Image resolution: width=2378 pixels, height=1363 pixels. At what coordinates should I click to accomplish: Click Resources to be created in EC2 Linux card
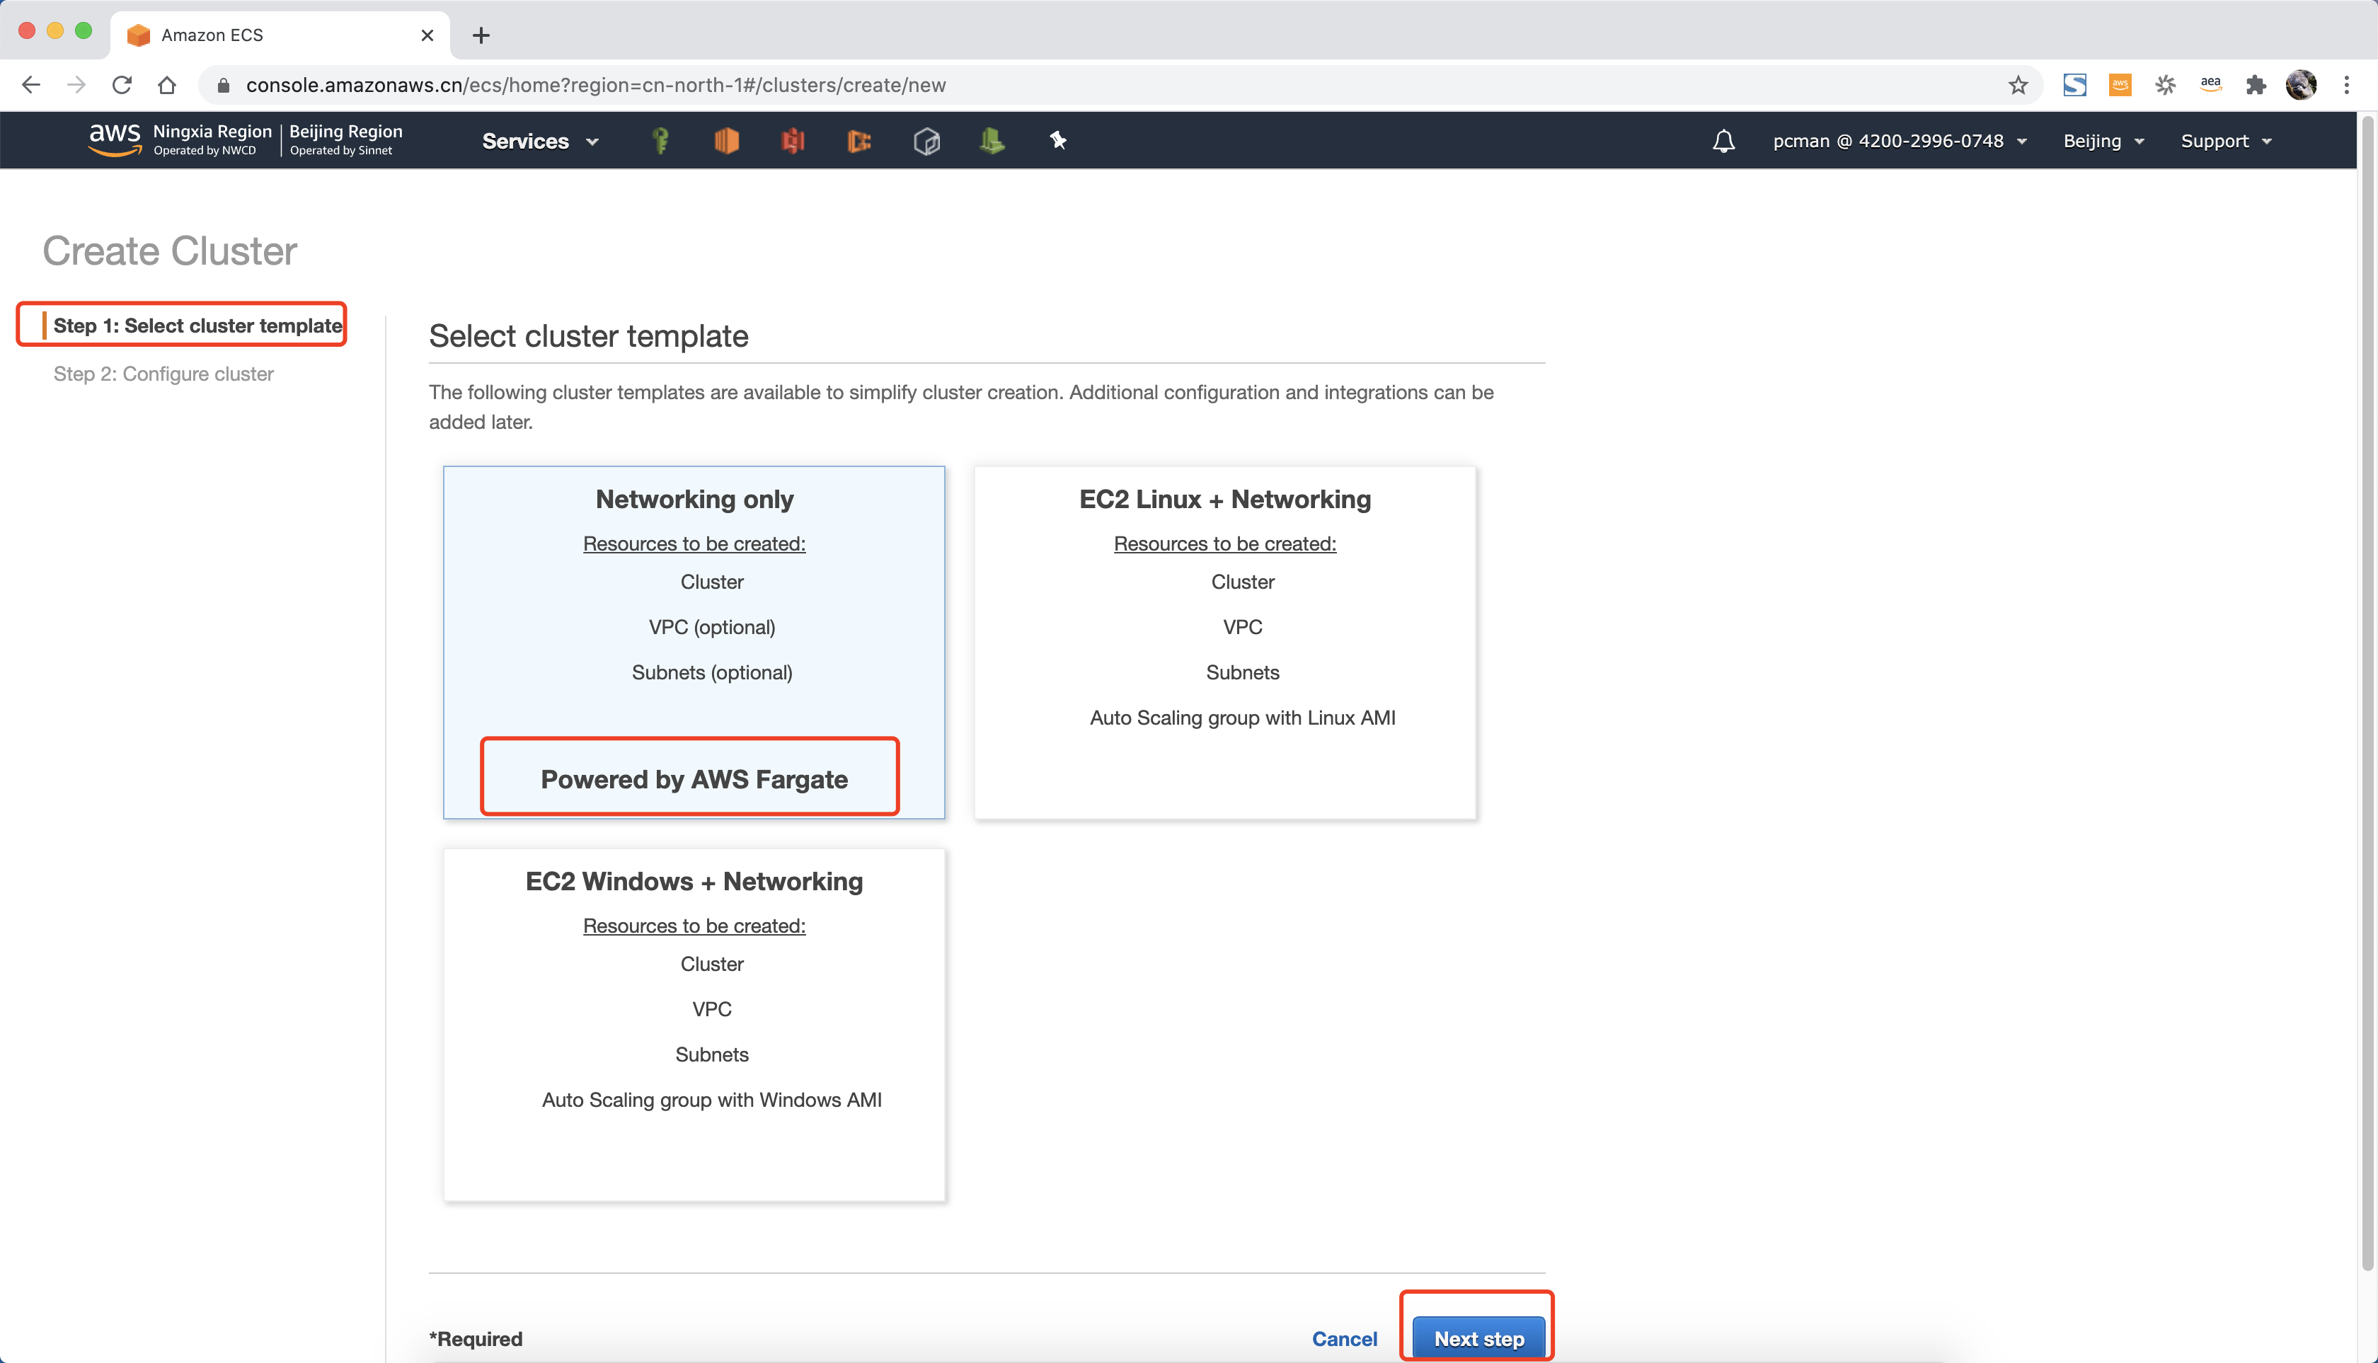click(1224, 544)
